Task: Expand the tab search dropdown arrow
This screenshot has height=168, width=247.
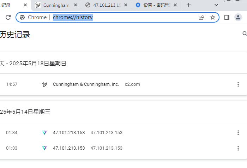Action: point(216,5)
